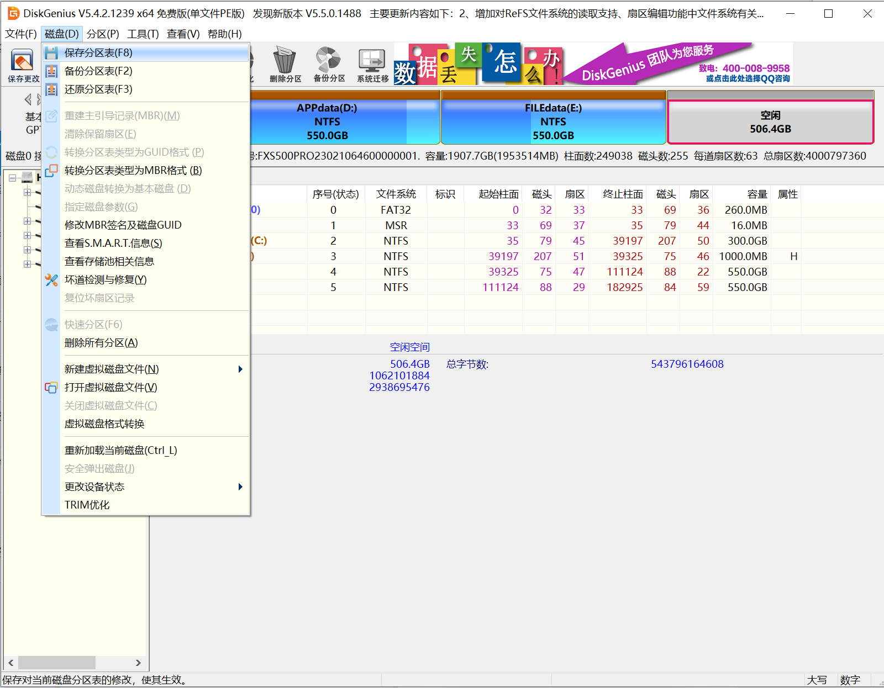The image size is (884, 688).
Task: Click the save icon next to 保存分区表(F8)
Action: pyautogui.click(x=51, y=53)
